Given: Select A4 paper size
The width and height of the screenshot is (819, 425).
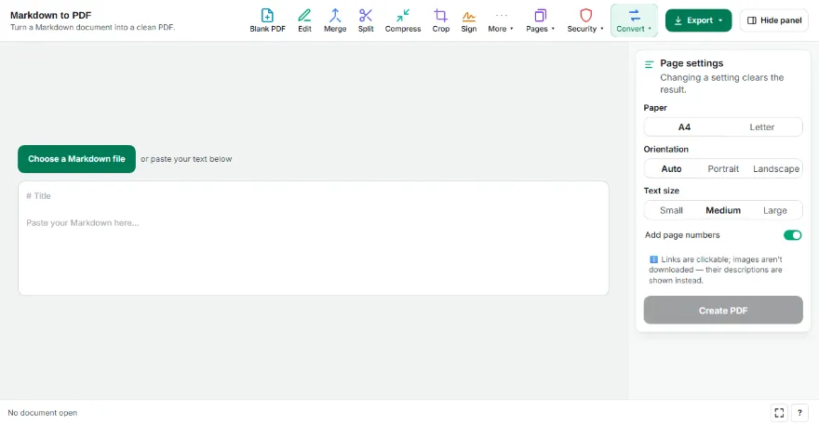Looking at the screenshot, I should pos(684,126).
